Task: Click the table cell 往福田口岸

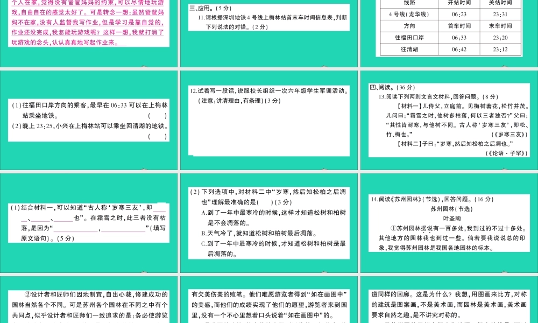Action: pos(409,38)
